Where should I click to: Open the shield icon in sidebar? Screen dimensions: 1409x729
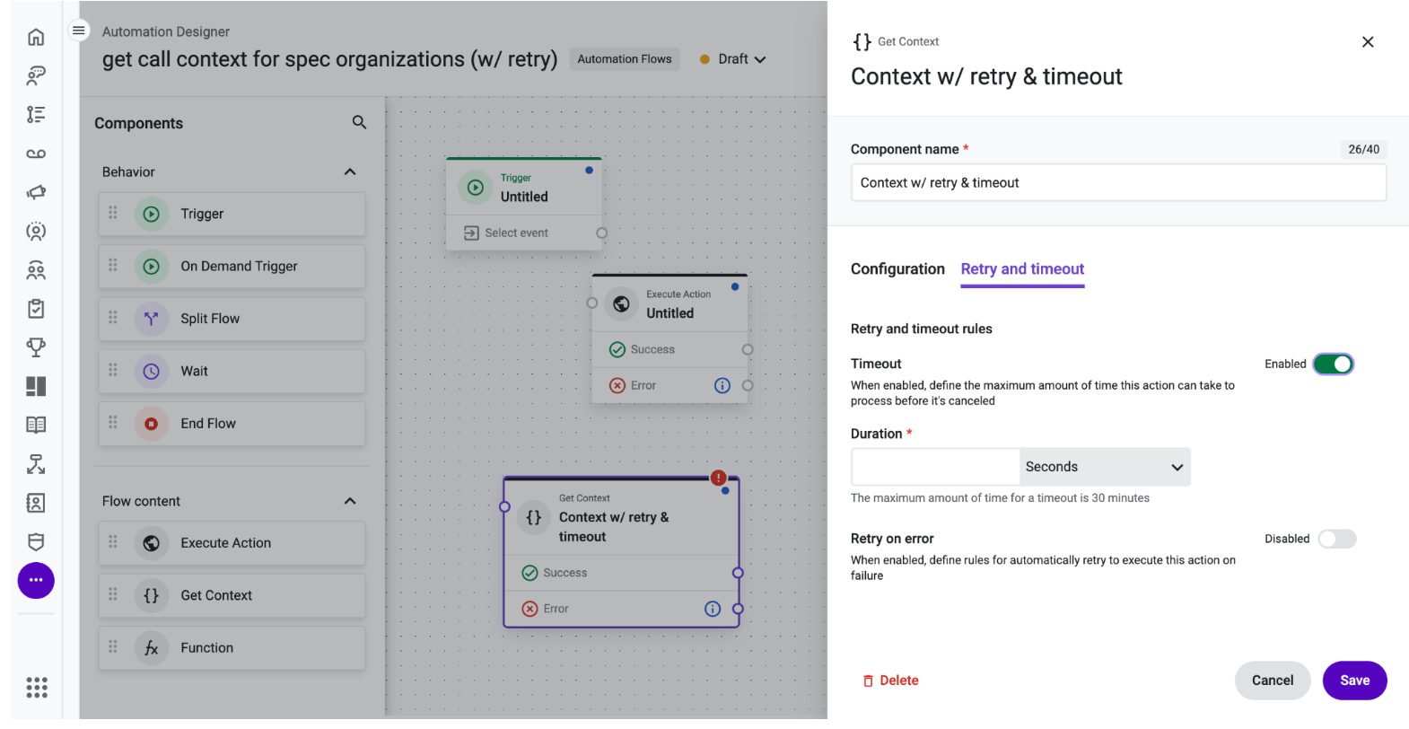(36, 541)
